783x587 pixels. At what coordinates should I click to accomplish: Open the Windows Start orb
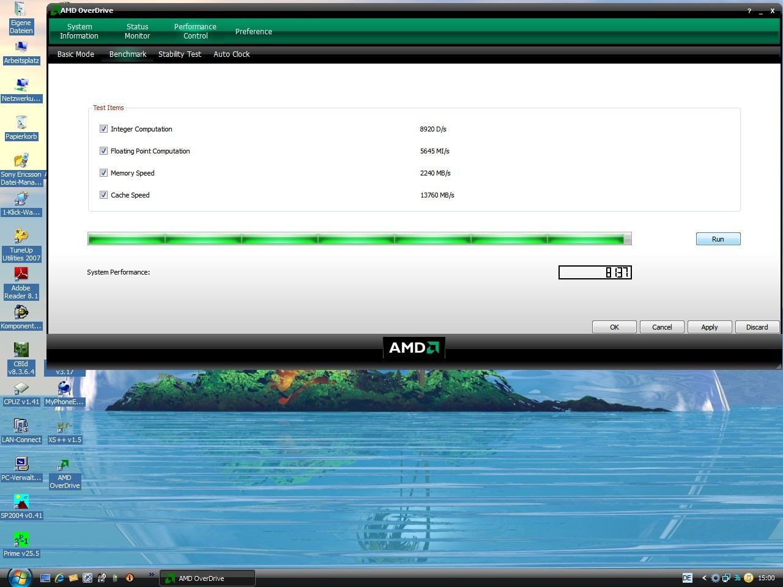click(x=19, y=577)
